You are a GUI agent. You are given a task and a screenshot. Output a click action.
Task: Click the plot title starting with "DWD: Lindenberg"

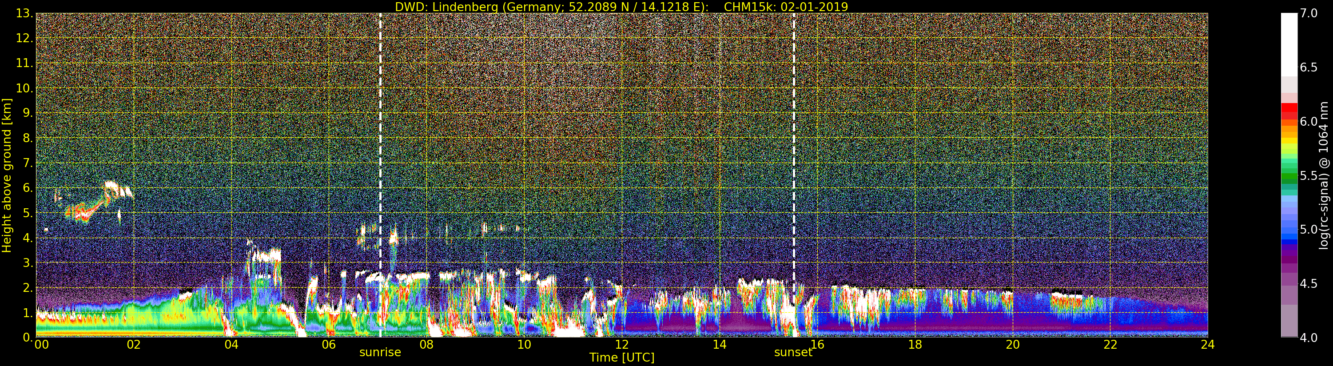click(621, 7)
